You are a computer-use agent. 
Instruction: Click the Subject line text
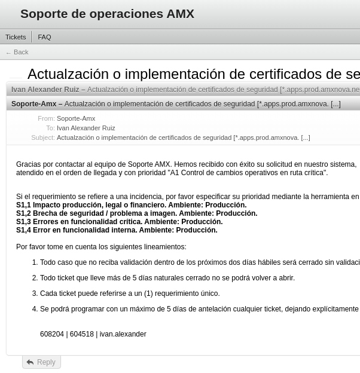pyautogui.click(x=183, y=137)
